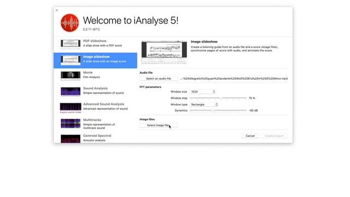This screenshot has width=350, height=197.
Task: Click 'Simple representation of multitrack sound' subtitle
Action: 99,126
